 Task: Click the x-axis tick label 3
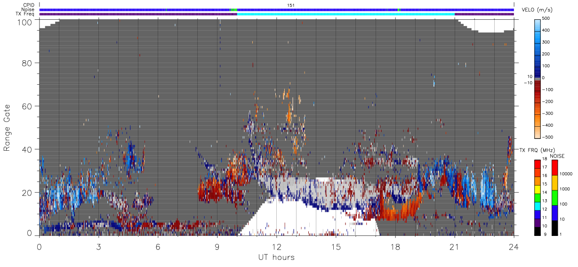point(98,246)
